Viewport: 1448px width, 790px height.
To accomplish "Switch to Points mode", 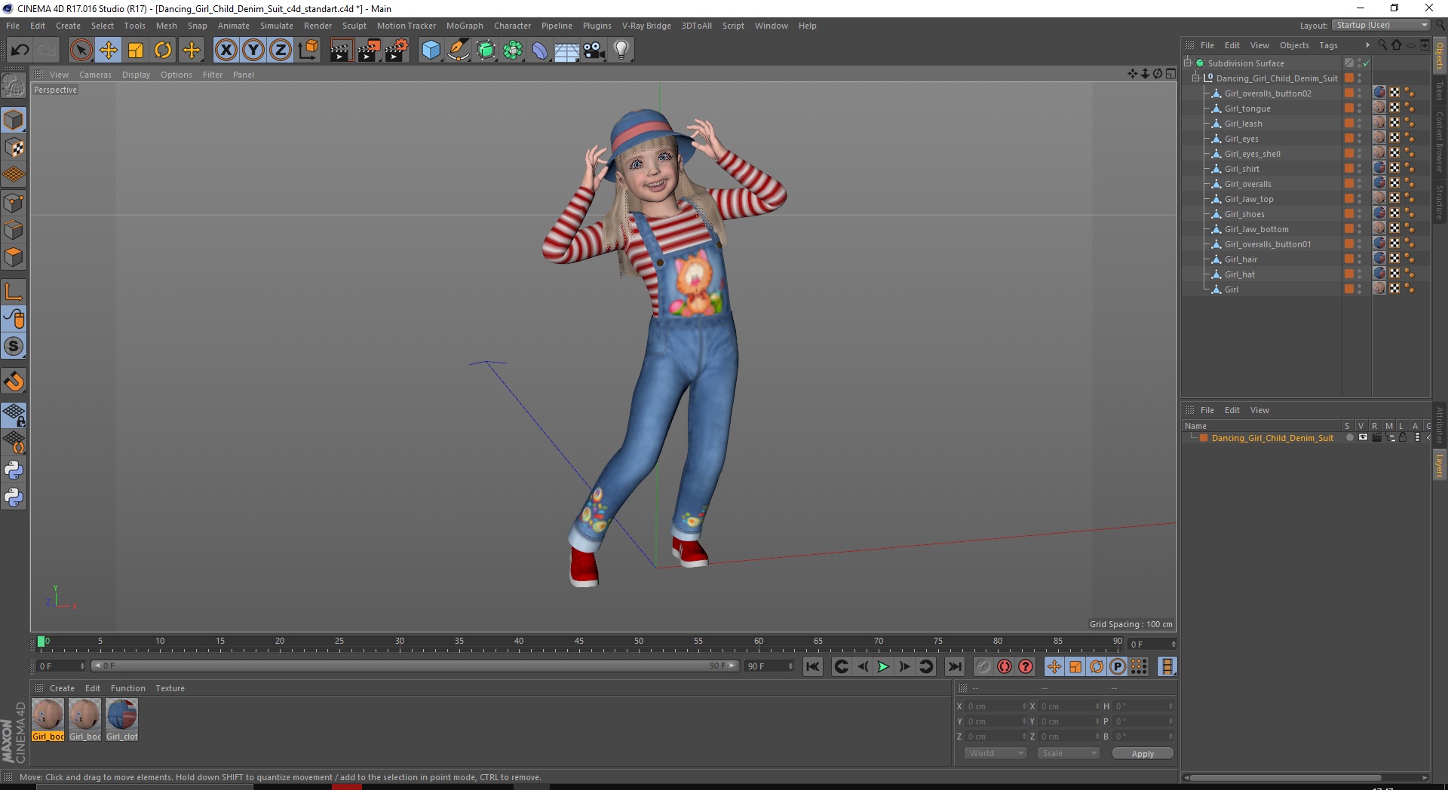I will click(14, 203).
